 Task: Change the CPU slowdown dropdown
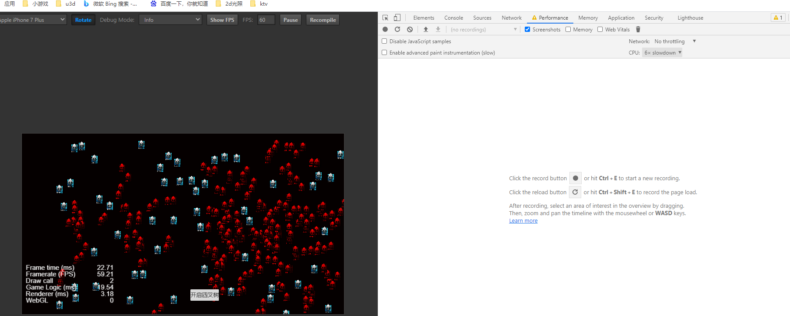662,53
